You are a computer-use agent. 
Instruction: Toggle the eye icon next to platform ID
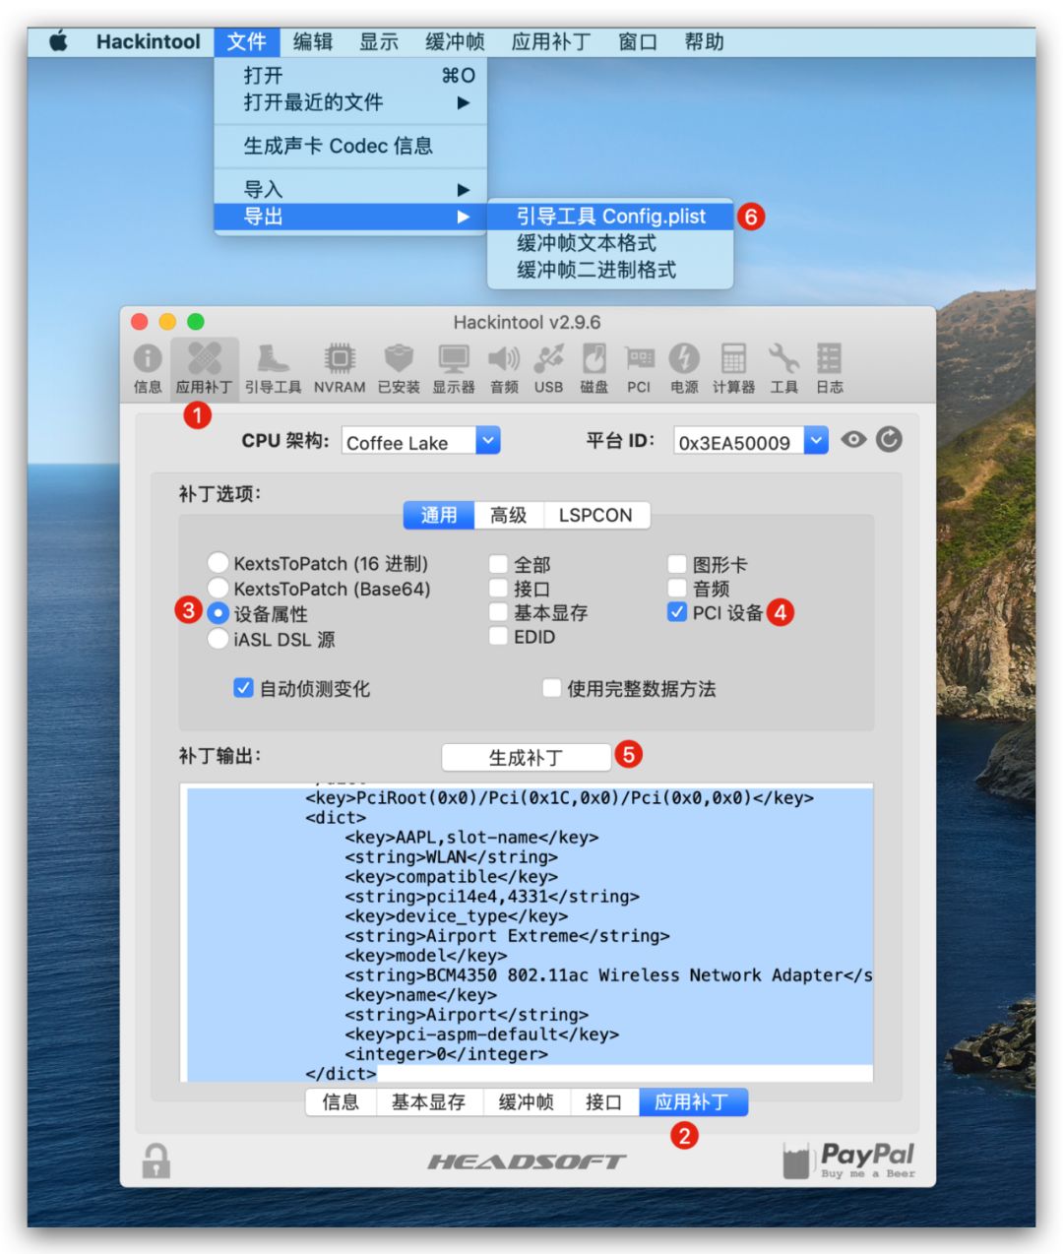853,439
